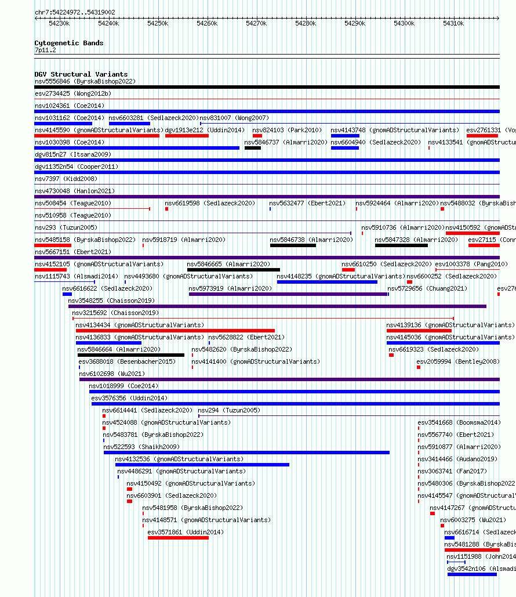
Task: Click nsv6603281 (Sedlazeck2020) label
Action: click(x=154, y=118)
